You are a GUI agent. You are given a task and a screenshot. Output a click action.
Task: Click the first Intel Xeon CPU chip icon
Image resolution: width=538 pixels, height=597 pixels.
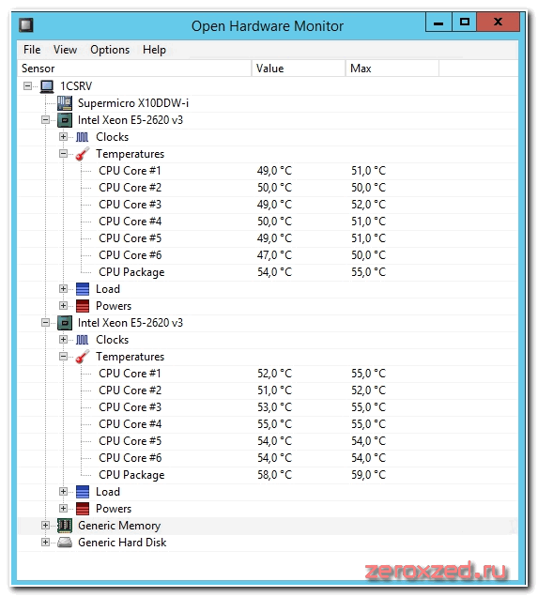[65, 120]
